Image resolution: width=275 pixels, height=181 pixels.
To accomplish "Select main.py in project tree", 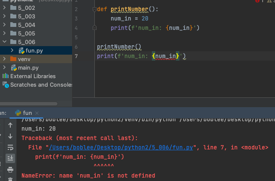I will point(28,68).
